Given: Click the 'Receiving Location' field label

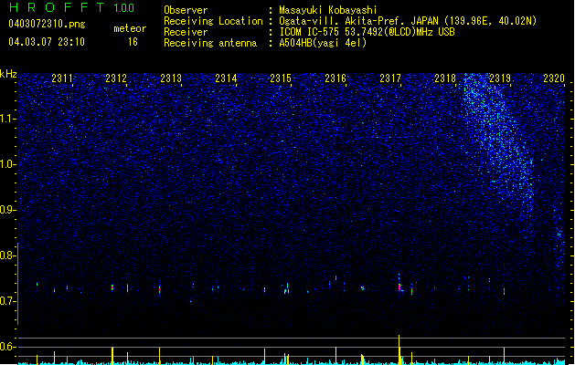Looking at the screenshot, I should click(213, 21).
